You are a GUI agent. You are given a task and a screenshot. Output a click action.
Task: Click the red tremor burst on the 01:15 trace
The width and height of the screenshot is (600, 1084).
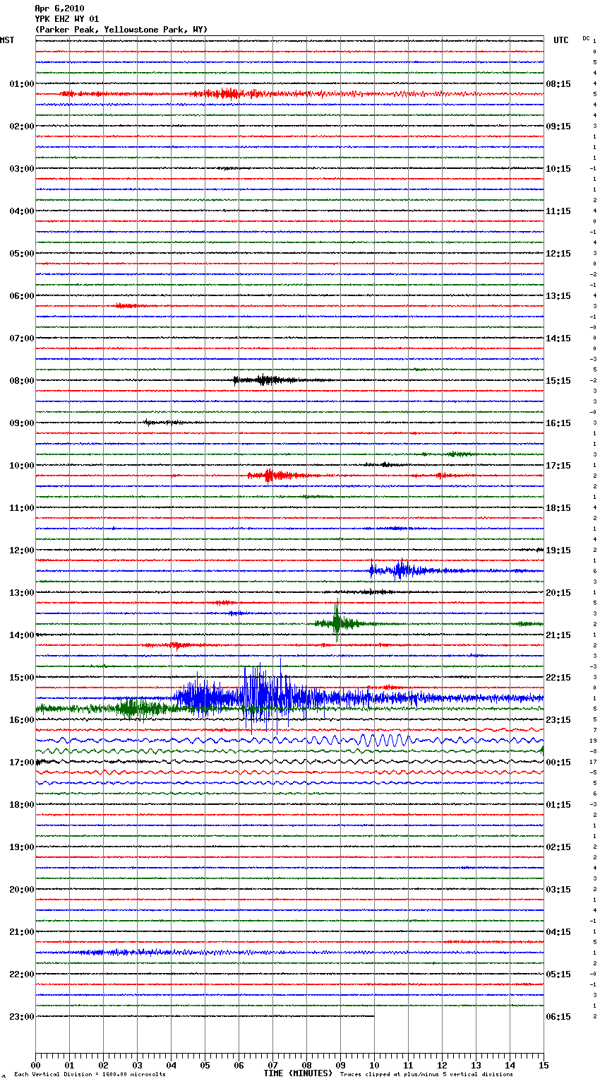pyautogui.click(x=226, y=94)
